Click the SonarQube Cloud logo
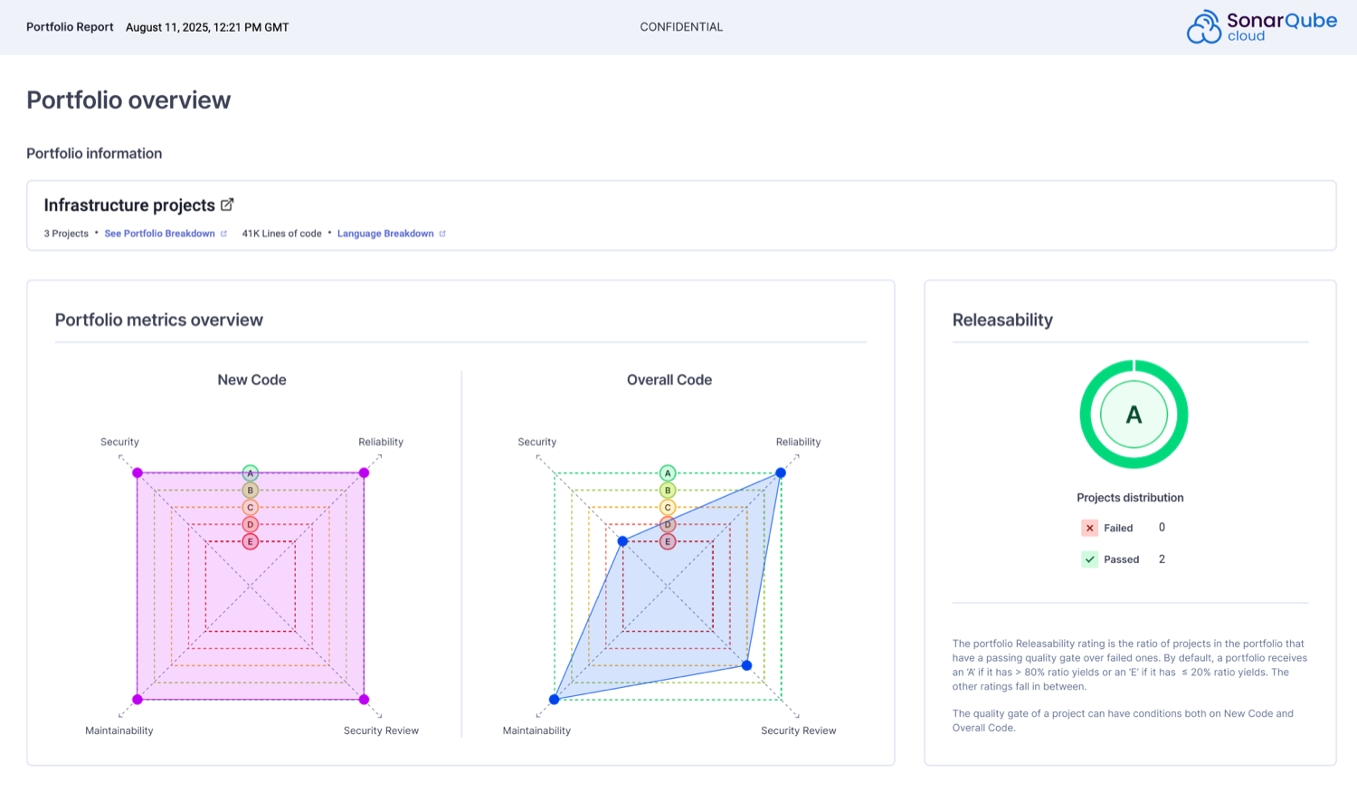This screenshot has height=792, width=1357. pos(1261,27)
